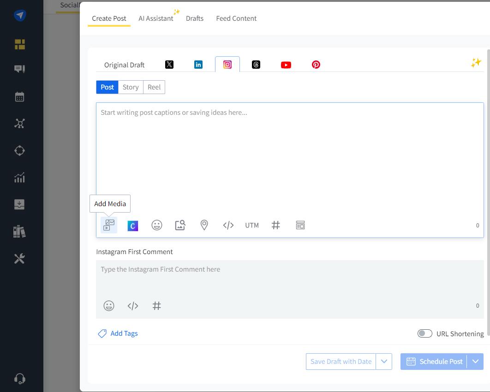Toggle the URL Shortening switch

tap(424, 333)
